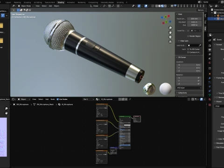Open the Global transform orientation dropdown
The height and width of the screenshot is (168, 224).
click(96, 6)
